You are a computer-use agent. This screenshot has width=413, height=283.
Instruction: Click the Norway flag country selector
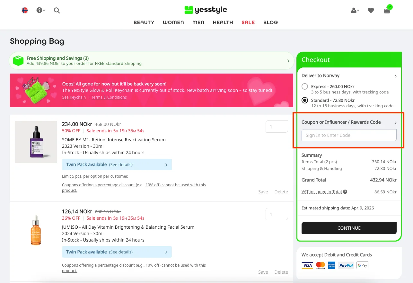point(25,10)
